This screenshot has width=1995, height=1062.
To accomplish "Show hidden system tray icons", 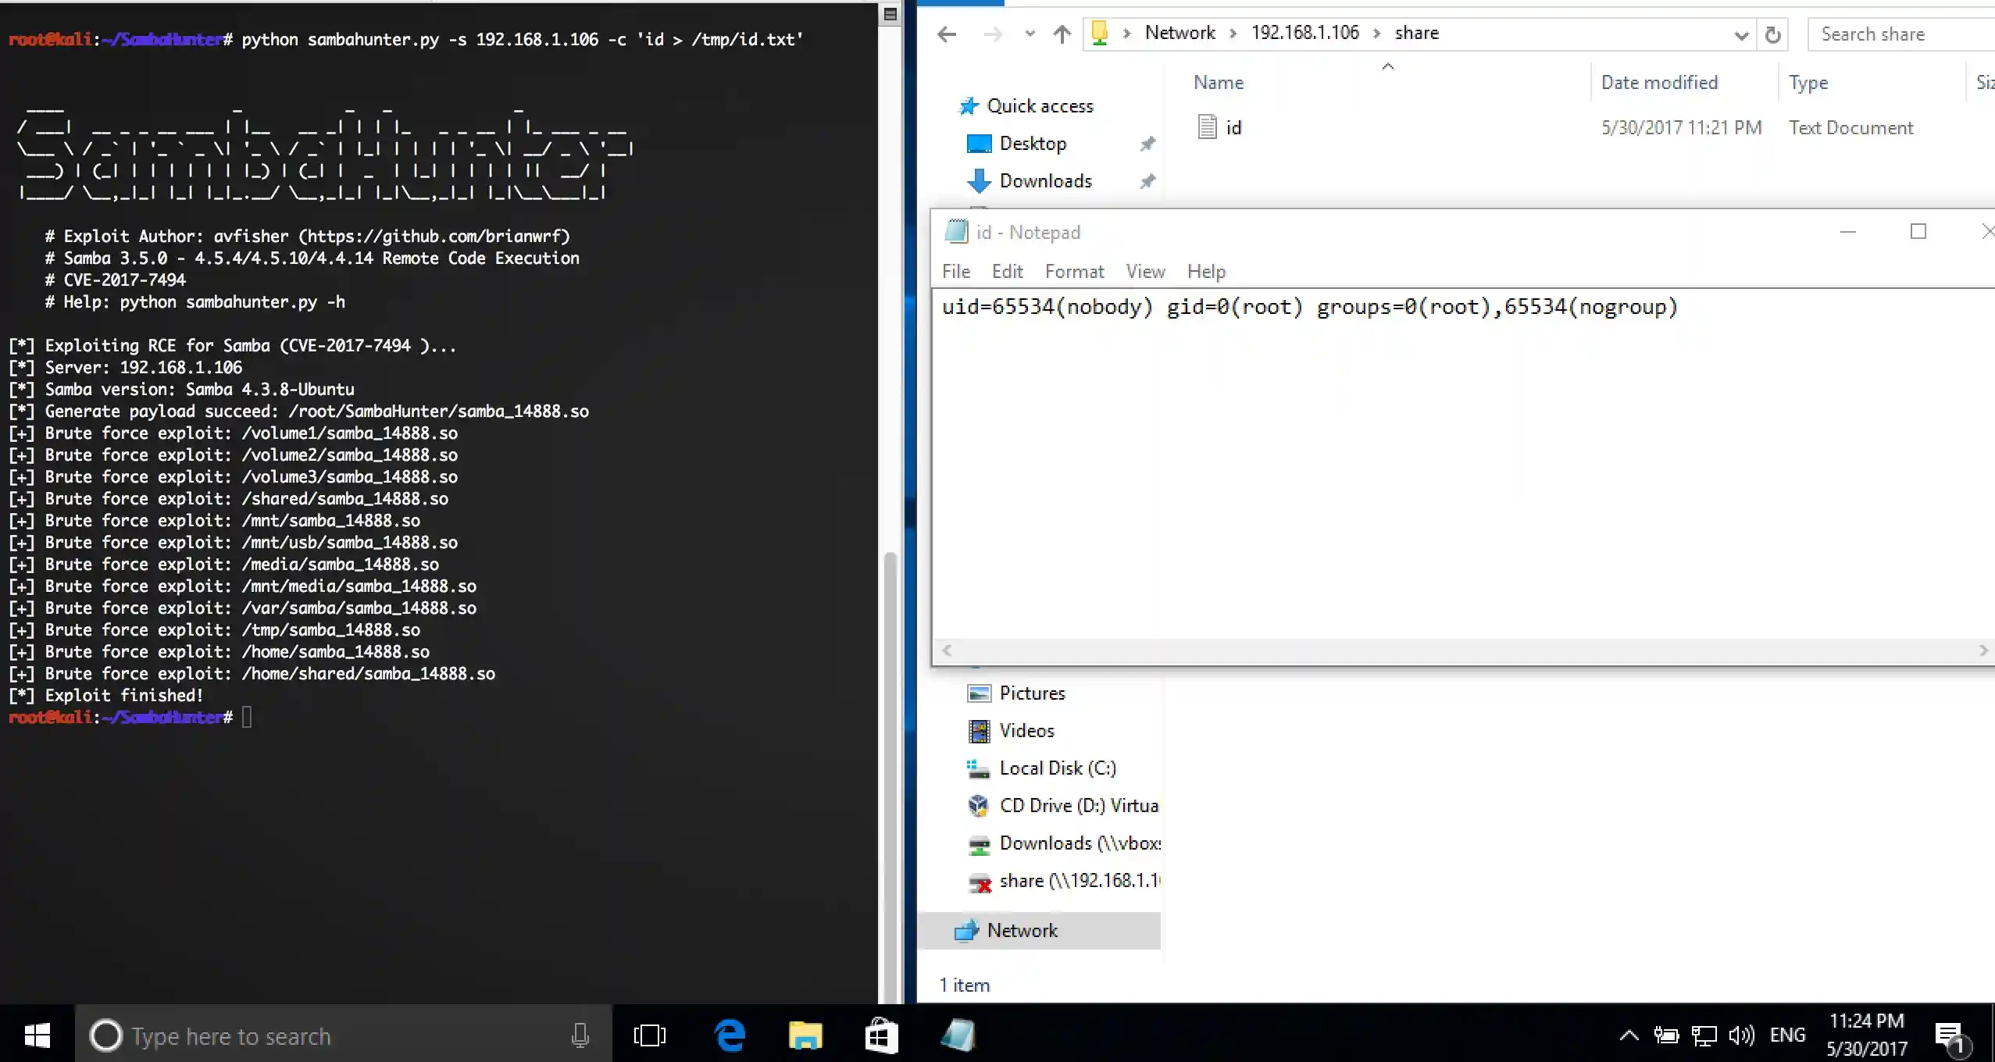I will pyautogui.click(x=1629, y=1035).
